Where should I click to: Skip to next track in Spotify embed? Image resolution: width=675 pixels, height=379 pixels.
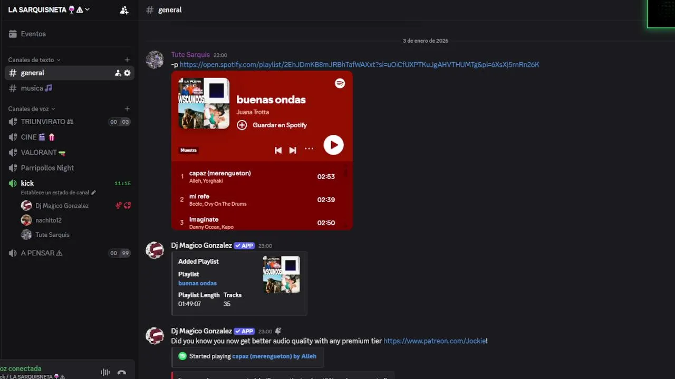293,150
